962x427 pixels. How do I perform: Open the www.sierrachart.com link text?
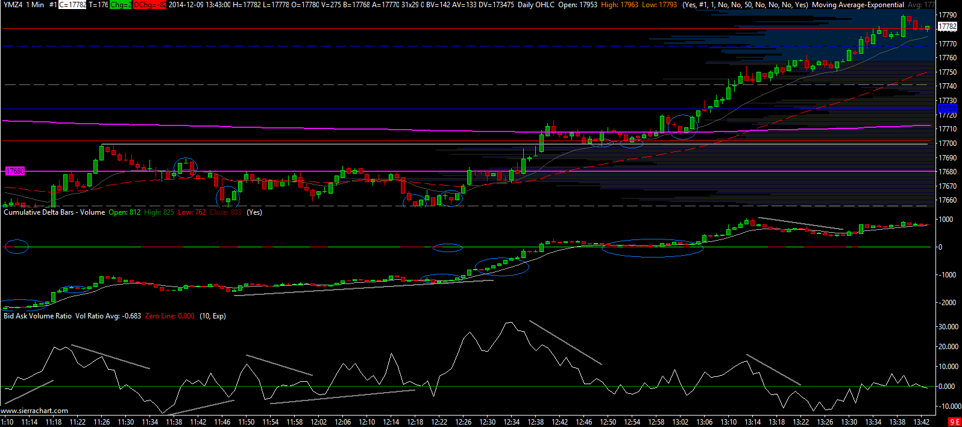pos(35,411)
